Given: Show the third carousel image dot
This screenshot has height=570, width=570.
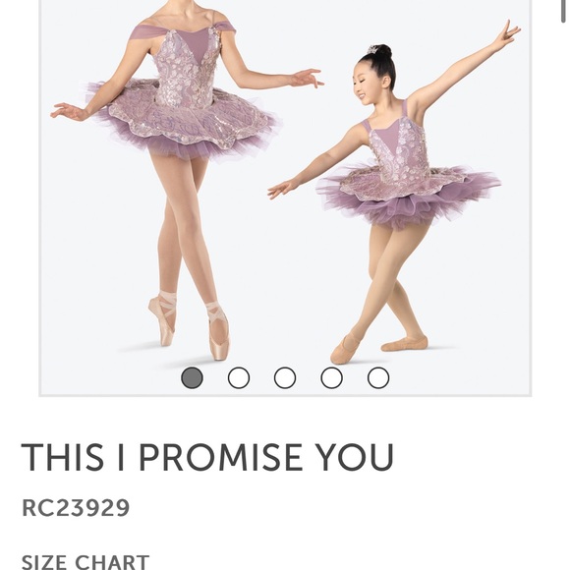Looking at the screenshot, I should click(285, 377).
